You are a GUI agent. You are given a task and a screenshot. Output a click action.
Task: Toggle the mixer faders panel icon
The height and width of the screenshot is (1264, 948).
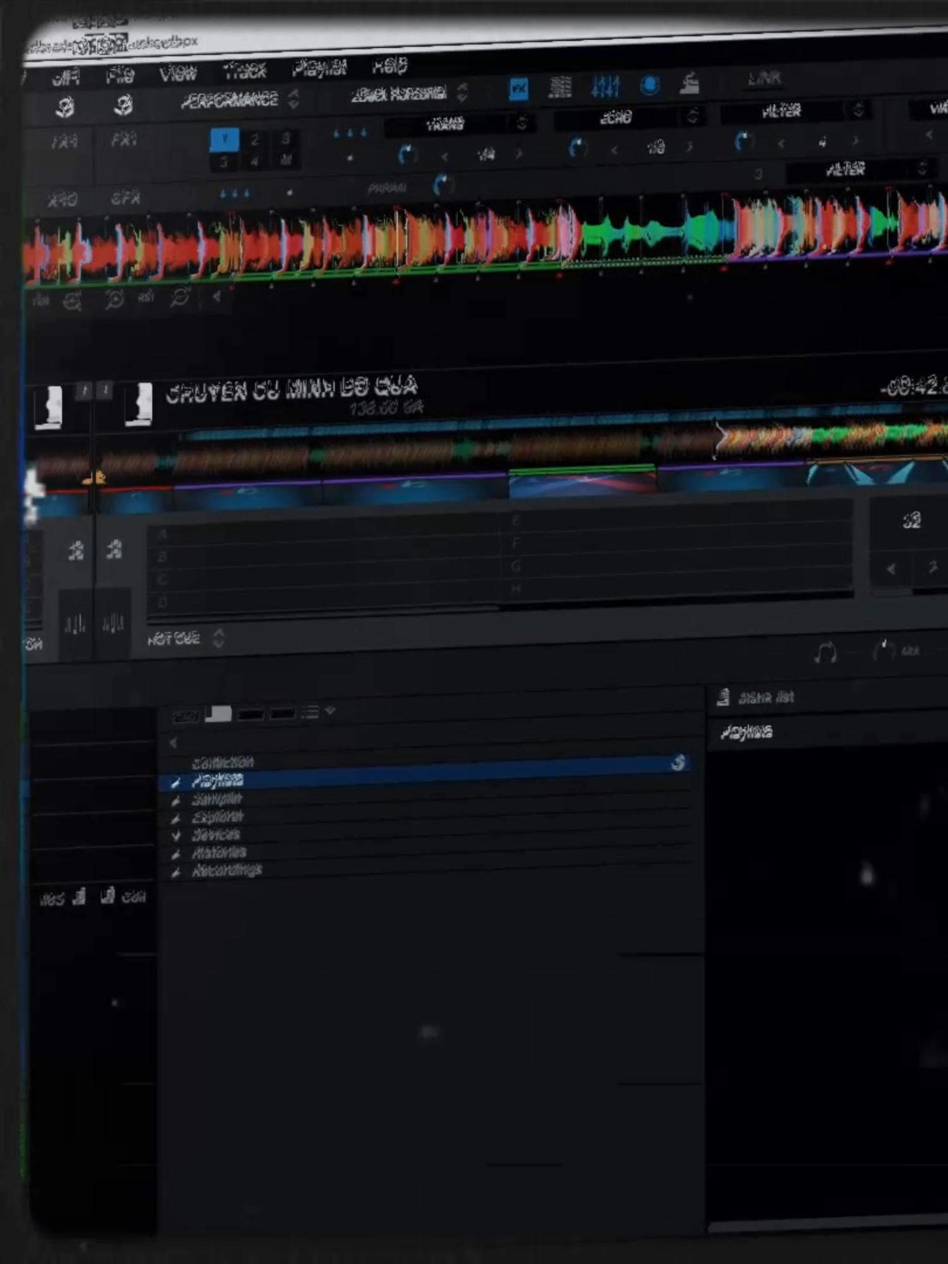(605, 86)
